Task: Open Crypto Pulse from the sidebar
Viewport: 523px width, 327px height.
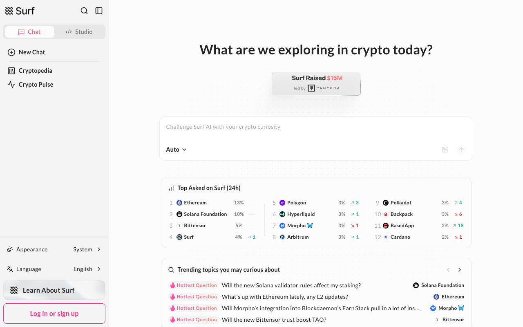Action: click(x=36, y=84)
